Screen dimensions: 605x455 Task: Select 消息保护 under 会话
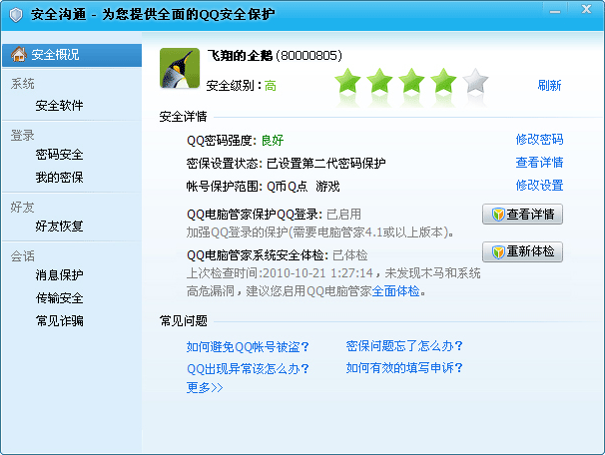point(60,275)
